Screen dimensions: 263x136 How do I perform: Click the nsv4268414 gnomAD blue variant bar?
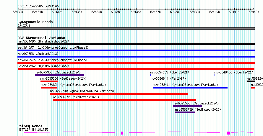190,88
